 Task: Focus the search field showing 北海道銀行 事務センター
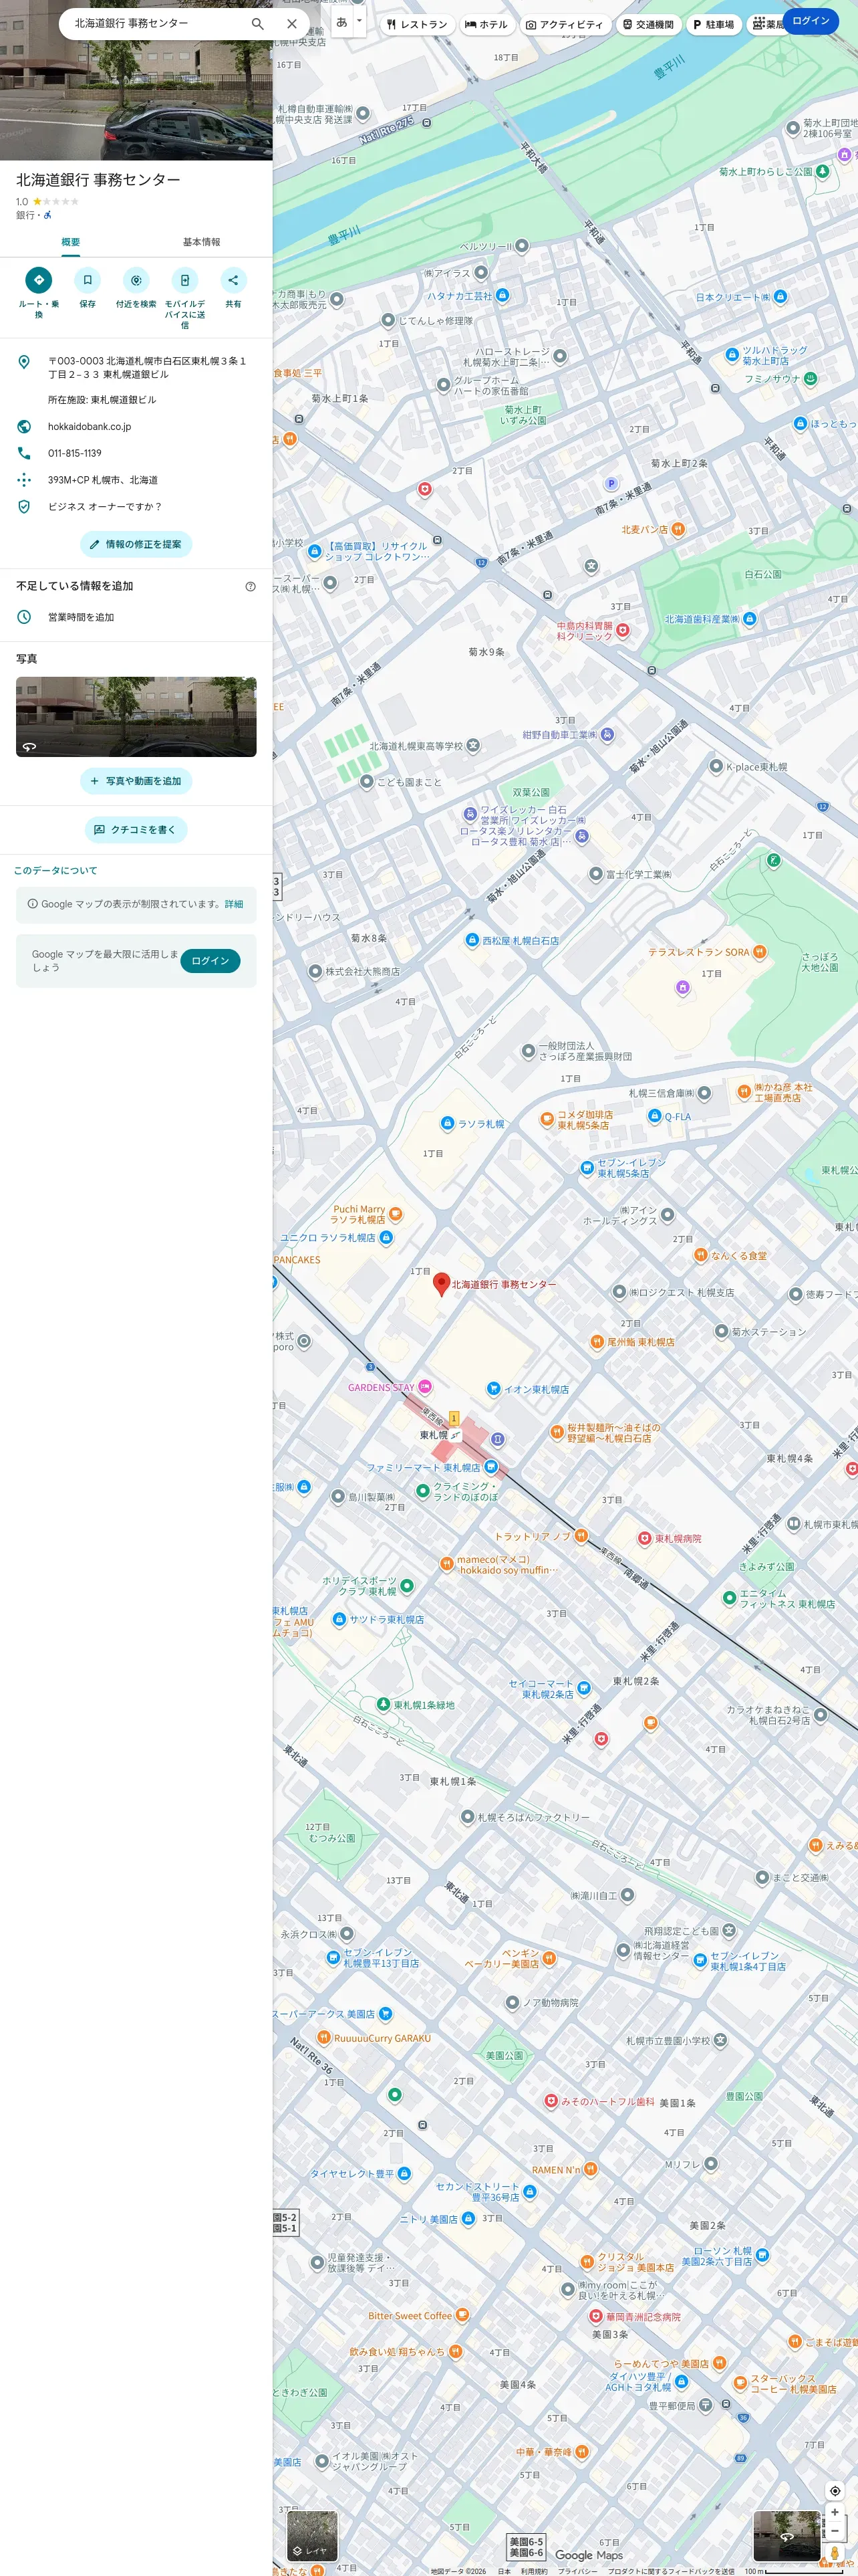click(x=155, y=23)
